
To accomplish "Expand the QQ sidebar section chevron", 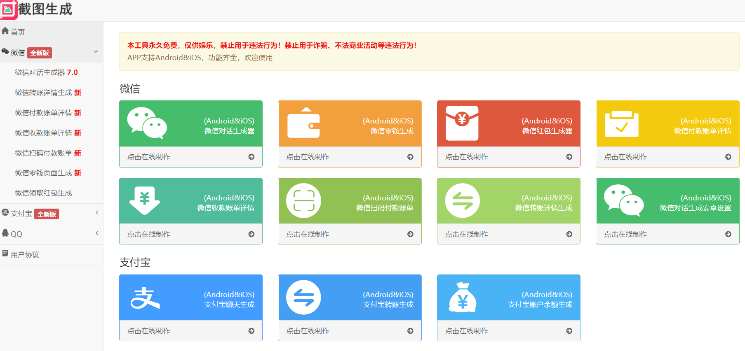I will coord(97,233).
